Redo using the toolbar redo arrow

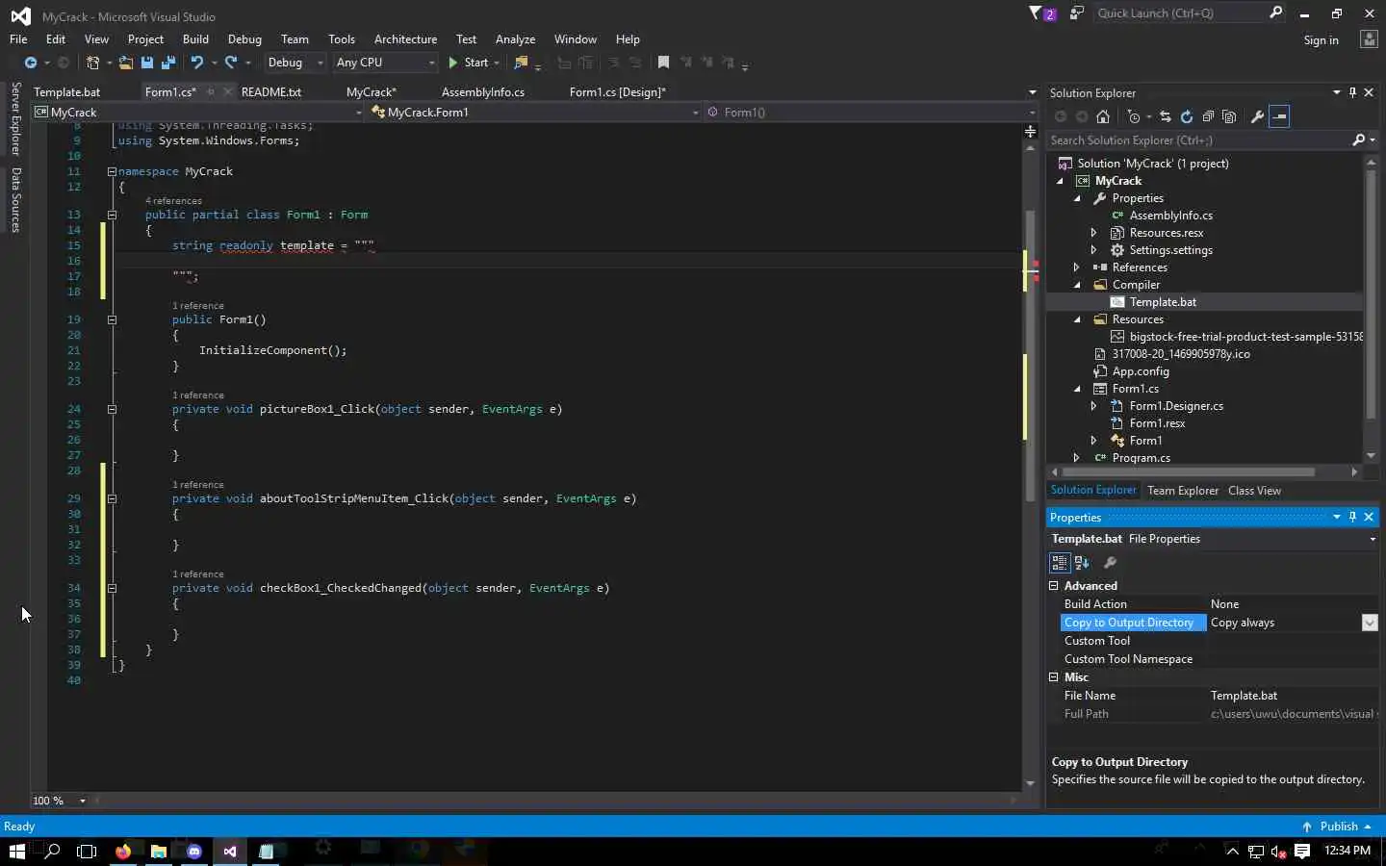[231, 63]
